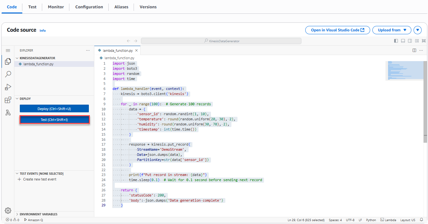Viewport: 428px width, 224px height.
Task: Open the Search magnifier in sidebar
Action: pyautogui.click(x=8, y=74)
